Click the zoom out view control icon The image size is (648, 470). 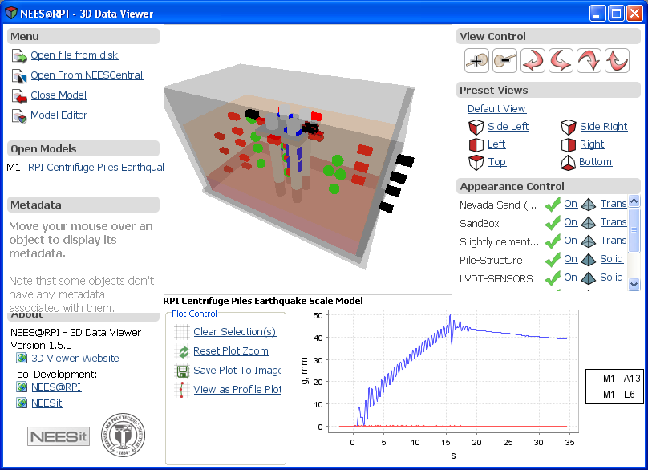click(x=504, y=61)
